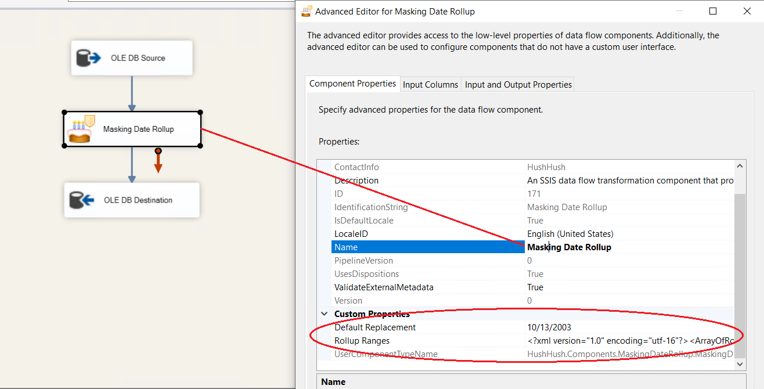Screen dimensions: 764x389
Task: Select the blue connector arrow below OLE DB Source
Action: [132, 93]
